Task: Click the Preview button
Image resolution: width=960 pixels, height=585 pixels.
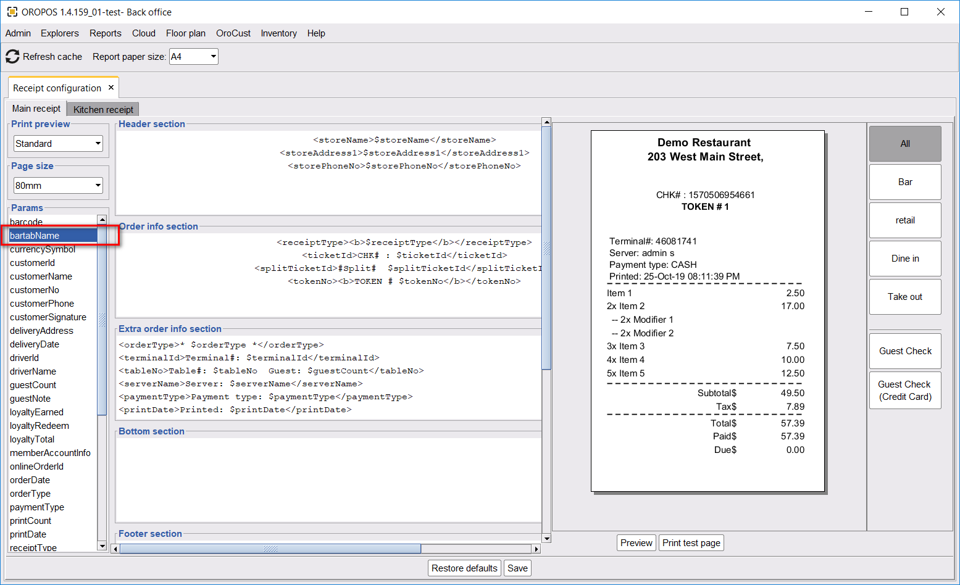Action: pyautogui.click(x=636, y=543)
